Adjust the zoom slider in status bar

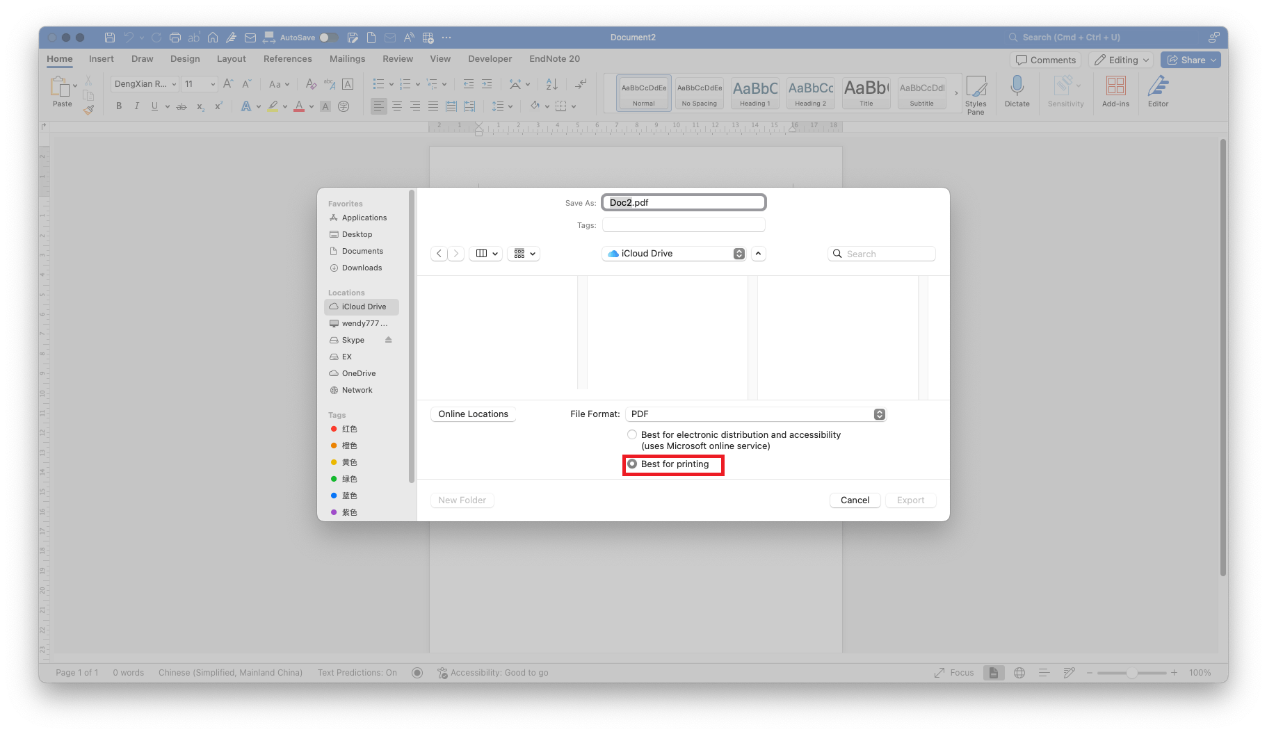pos(1132,673)
